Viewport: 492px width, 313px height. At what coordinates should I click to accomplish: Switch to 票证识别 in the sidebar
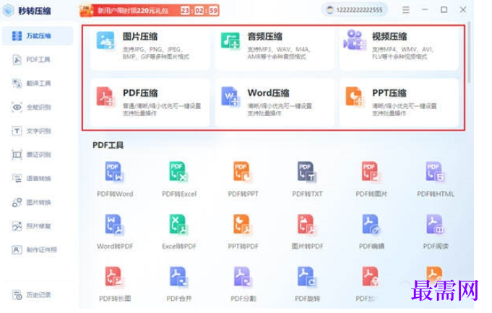point(38,155)
